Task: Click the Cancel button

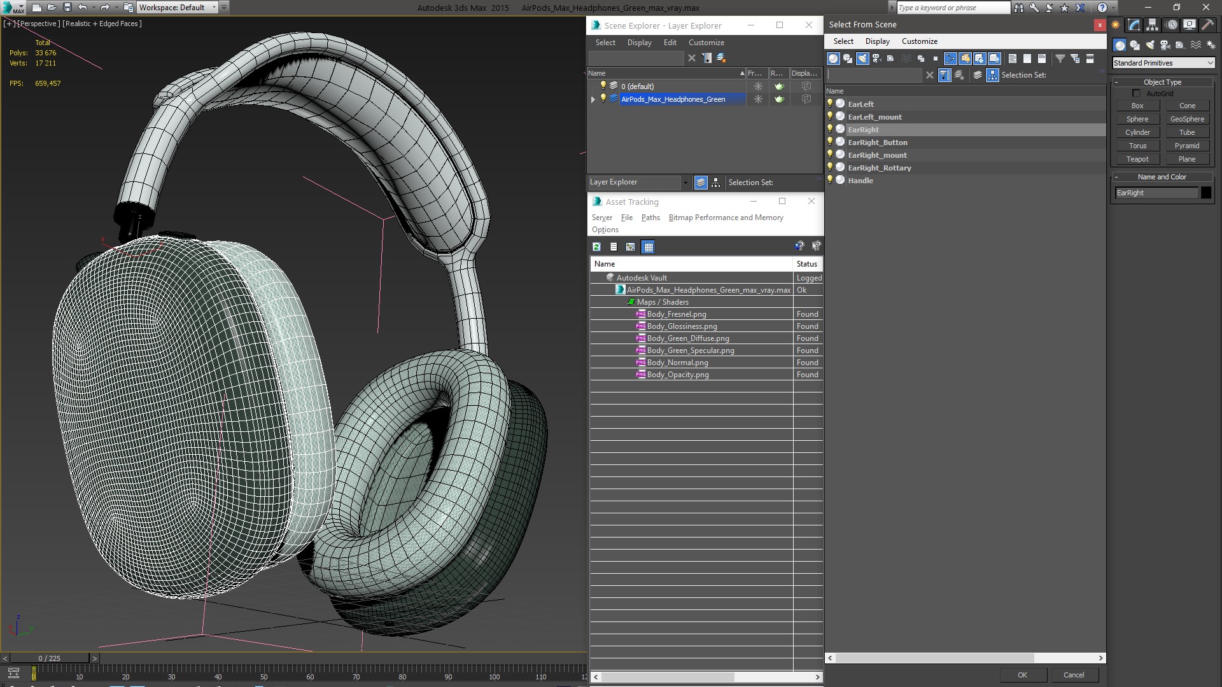Action: pos(1074,675)
